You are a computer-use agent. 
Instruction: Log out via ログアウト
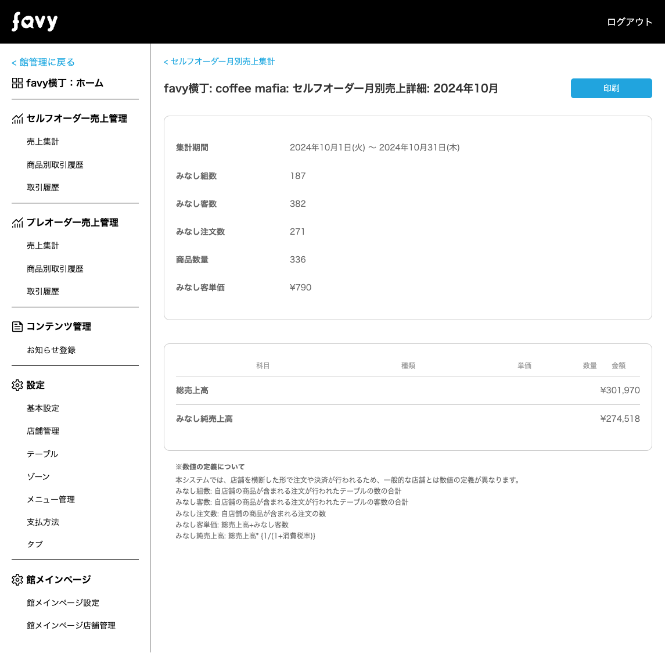[x=630, y=22]
